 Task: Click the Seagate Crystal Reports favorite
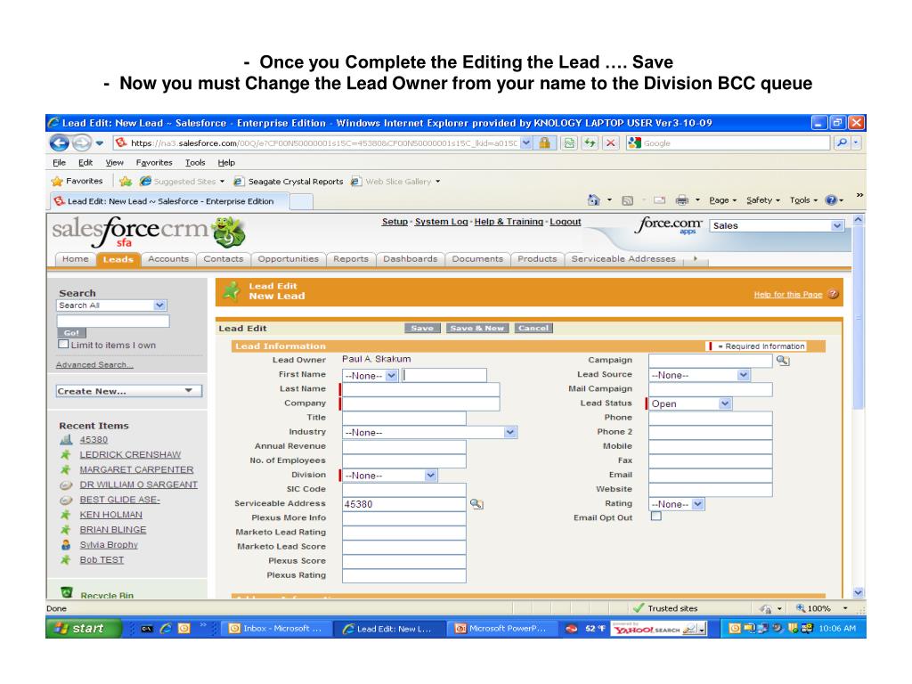(289, 182)
